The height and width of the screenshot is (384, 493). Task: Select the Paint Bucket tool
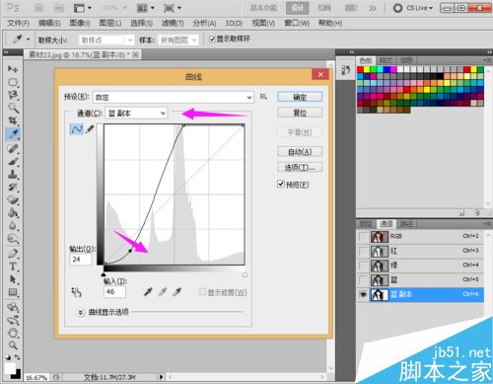13,213
